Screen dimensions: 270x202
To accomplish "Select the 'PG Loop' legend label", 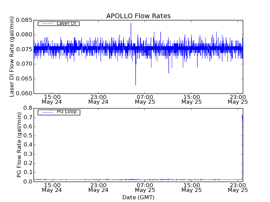I will click(66, 112).
